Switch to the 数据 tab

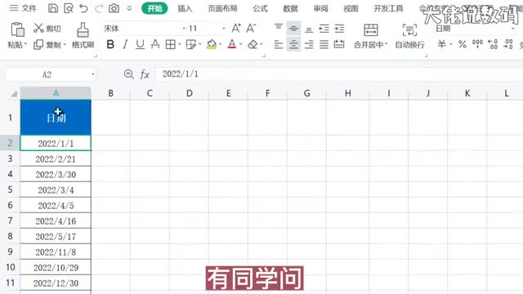(x=290, y=8)
